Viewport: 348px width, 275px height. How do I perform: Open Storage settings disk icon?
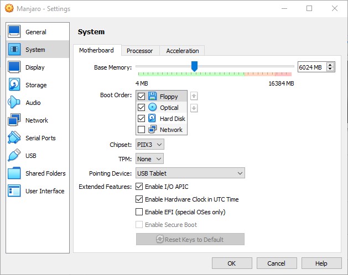coord(14,84)
